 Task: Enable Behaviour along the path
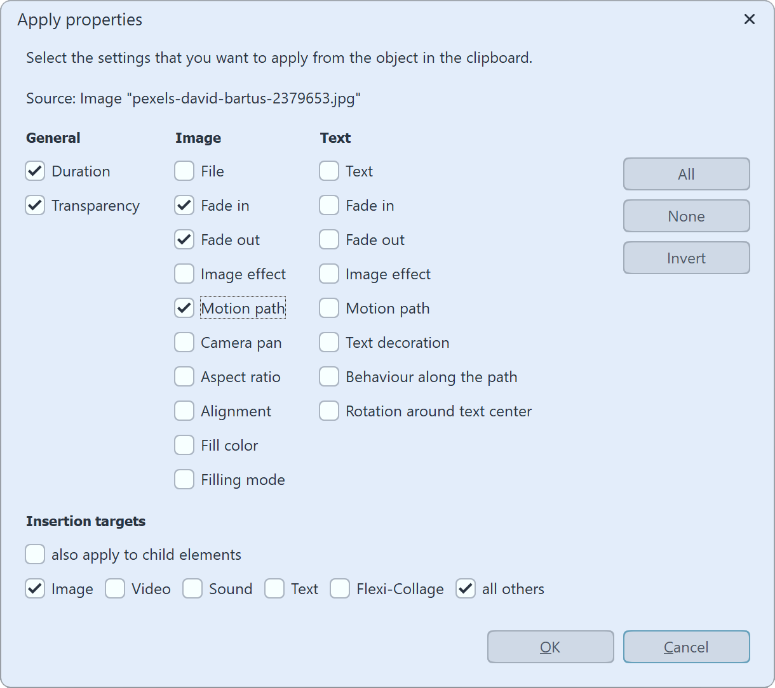(x=328, y=376)
